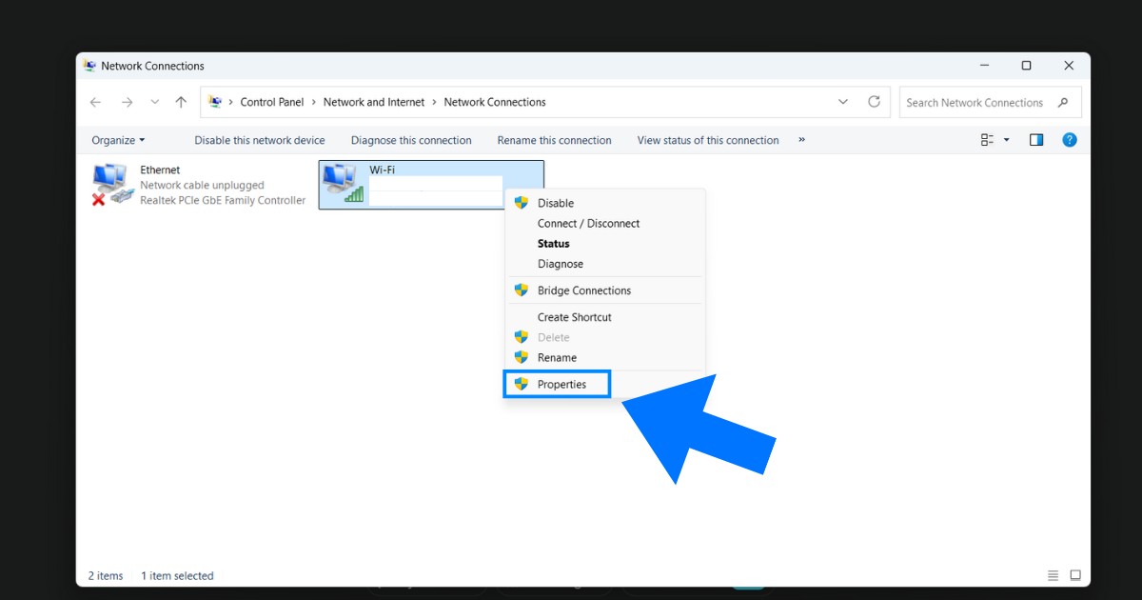1142x600 pixels.
Task: Switch to large icons view in status bar
Action: (x=1075, y=575)
